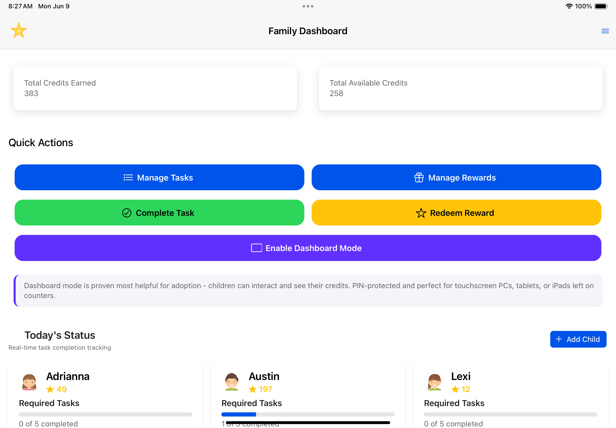This screenshot has height=428, width=616.
Task: Click the Add Child button
Action: click(578, 339)
